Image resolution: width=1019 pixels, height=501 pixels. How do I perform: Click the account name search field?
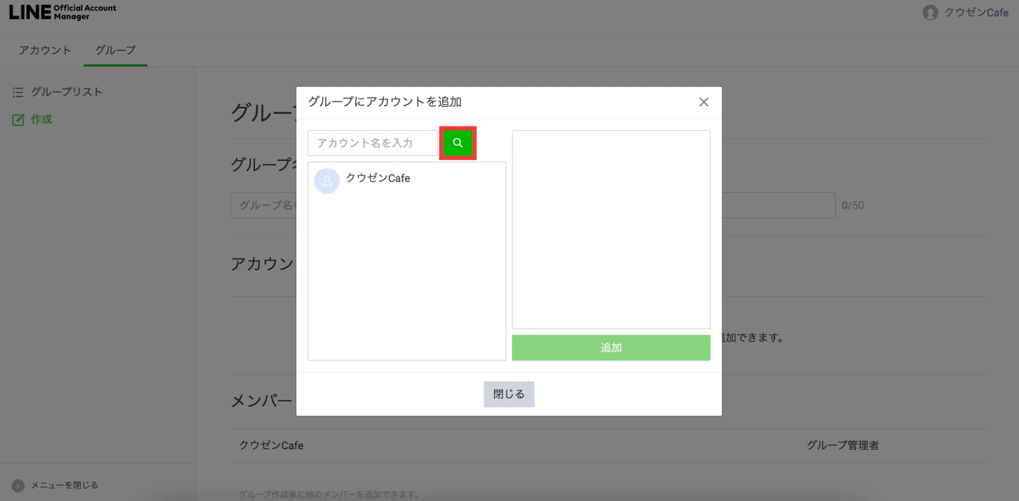373,143
